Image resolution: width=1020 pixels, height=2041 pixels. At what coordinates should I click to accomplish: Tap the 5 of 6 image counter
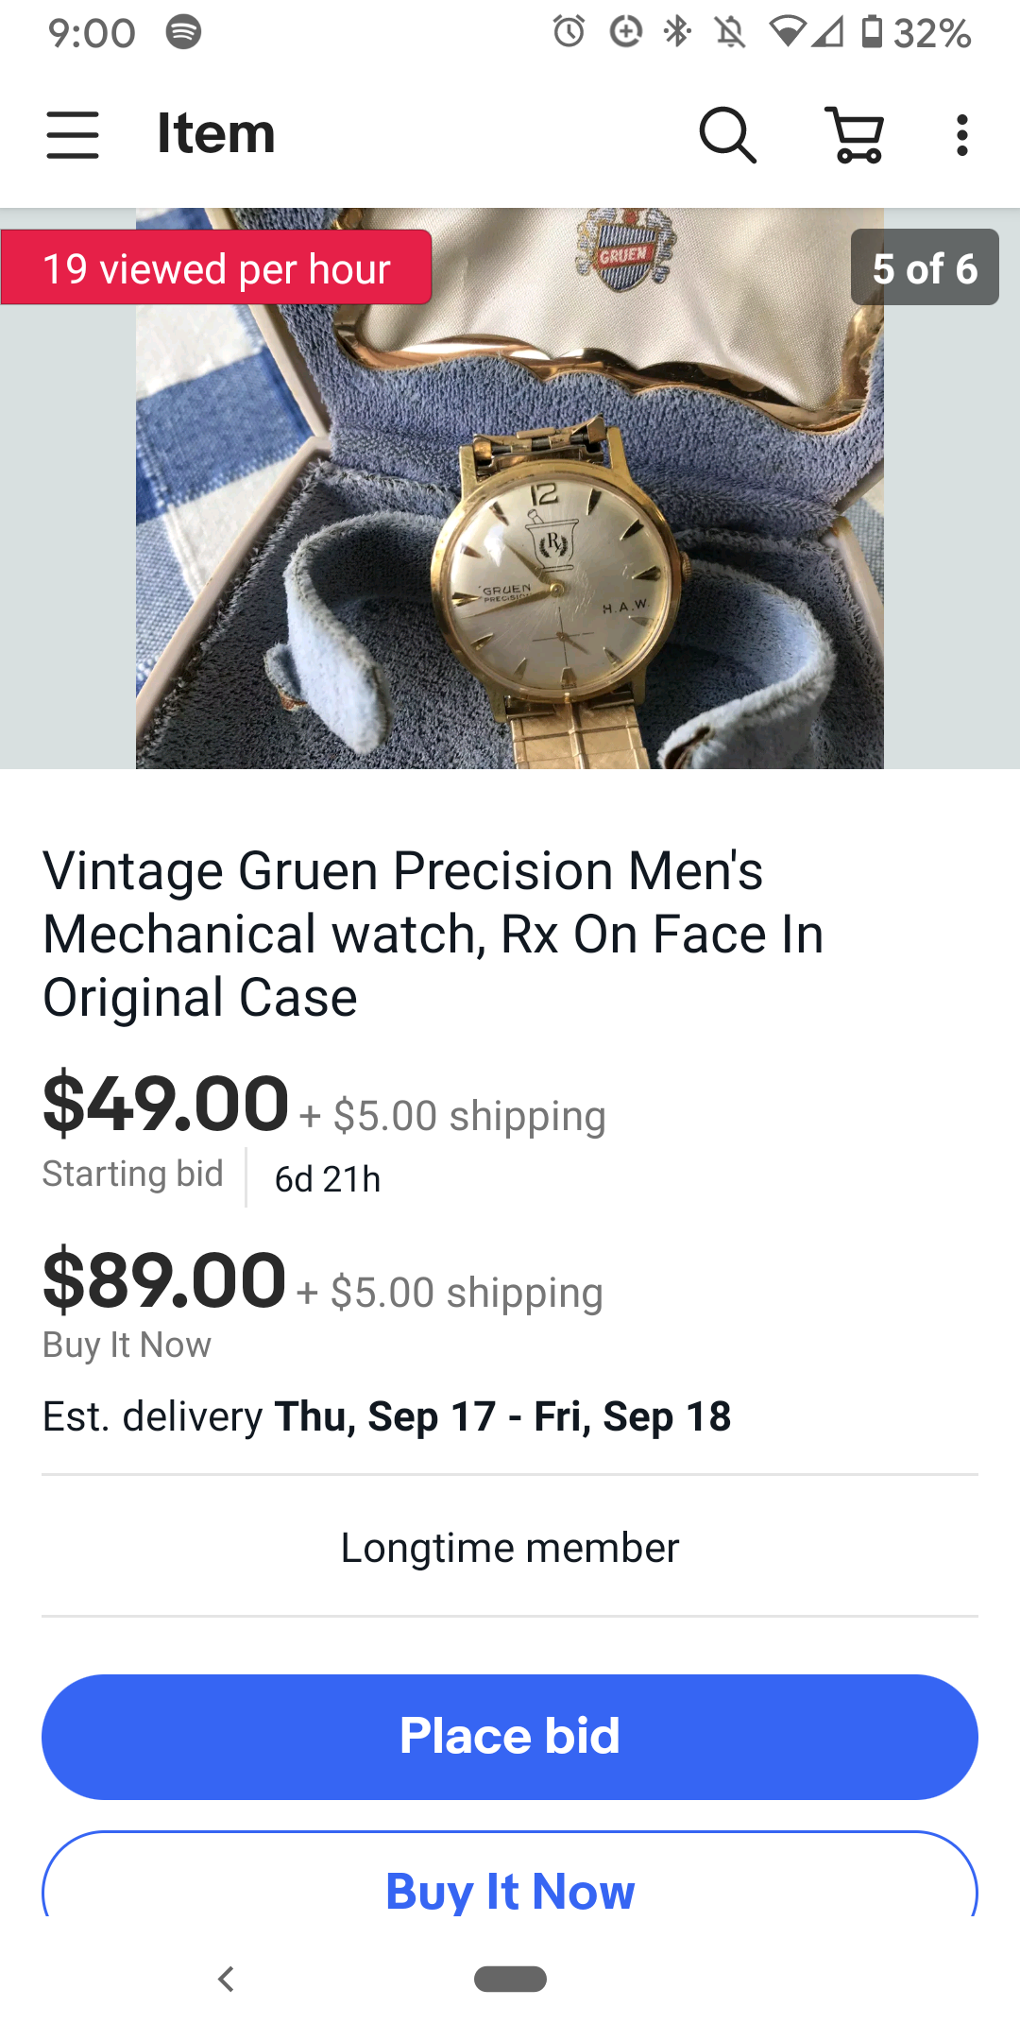[x=924, y=268]
